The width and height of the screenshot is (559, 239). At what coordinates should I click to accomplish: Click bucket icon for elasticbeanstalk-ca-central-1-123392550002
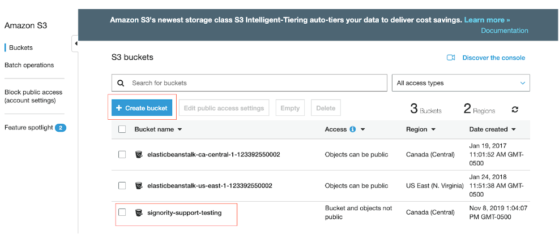point(138,155)
